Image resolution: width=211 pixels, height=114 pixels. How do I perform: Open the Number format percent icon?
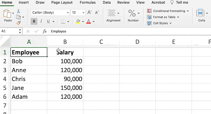pos(132,13)
